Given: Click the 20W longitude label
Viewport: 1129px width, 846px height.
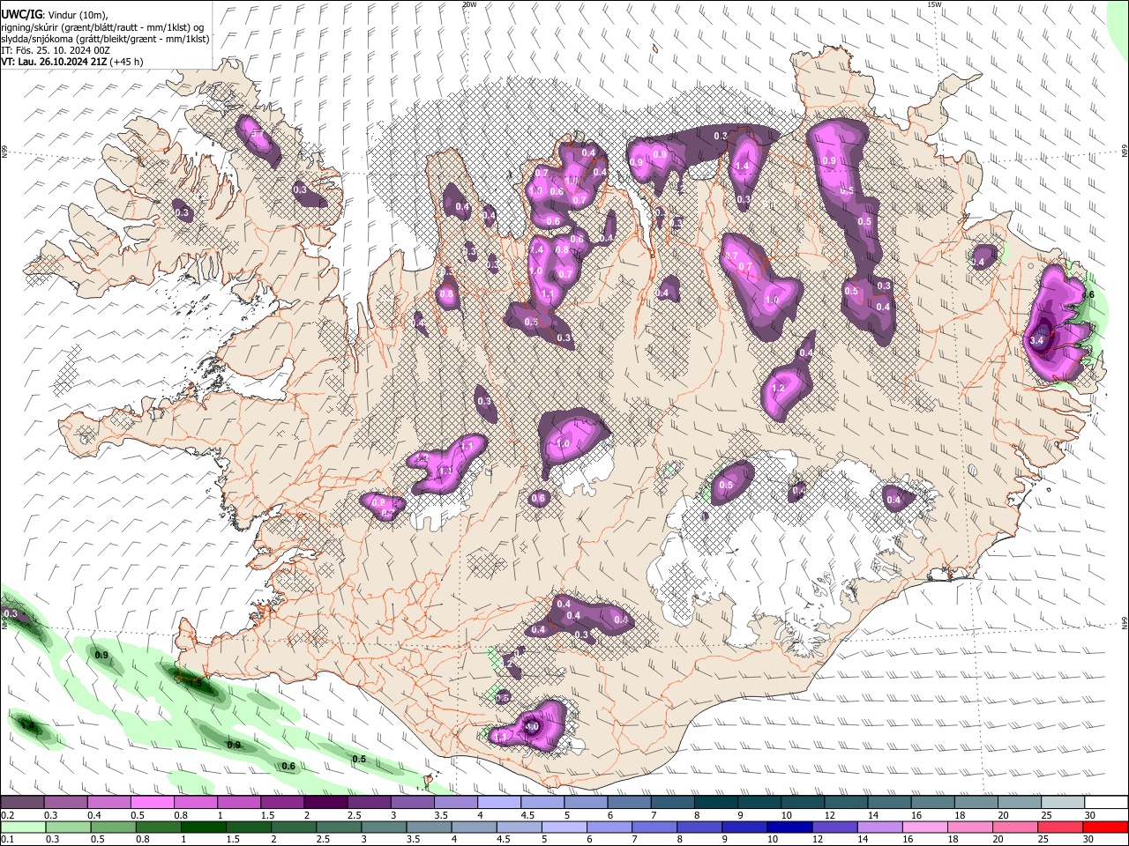Looking at the screenshot, I should tap(469, 4).
